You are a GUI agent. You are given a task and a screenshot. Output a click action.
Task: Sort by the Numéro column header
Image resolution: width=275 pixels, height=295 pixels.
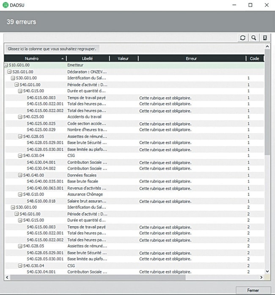coord(32,58)
